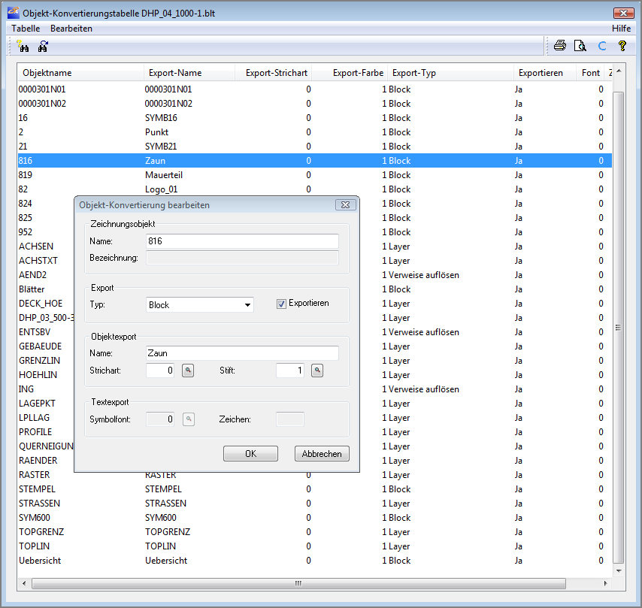The width and height of the screenshot is (642, 608).
Task: Click the vertical scrollbar thumb
Action: 618,328
